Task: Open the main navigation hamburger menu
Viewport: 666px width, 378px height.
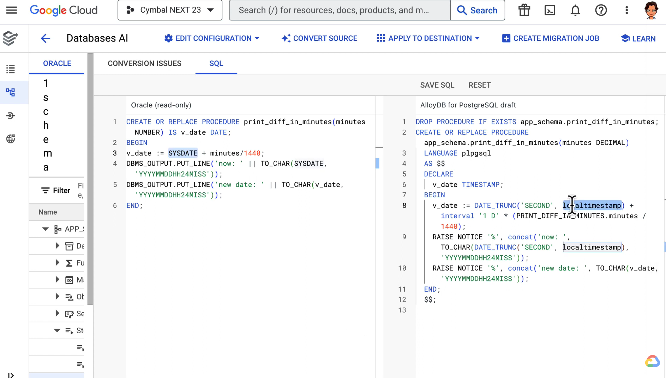Action: click(x=11, y=10)
